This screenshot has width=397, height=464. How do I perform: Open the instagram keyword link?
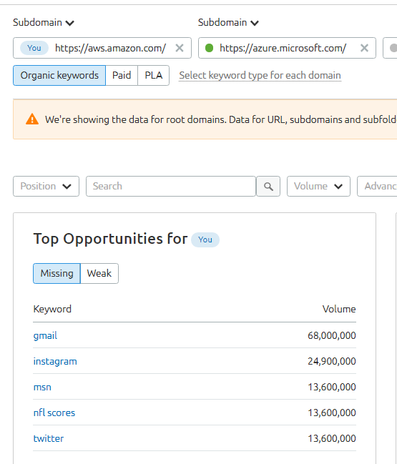[x=55, y=361]
